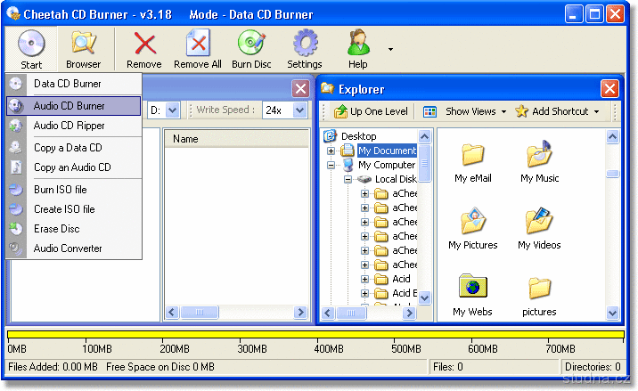
Task: Select Burn ISO file menu entry
Action: tap(74, 189)
